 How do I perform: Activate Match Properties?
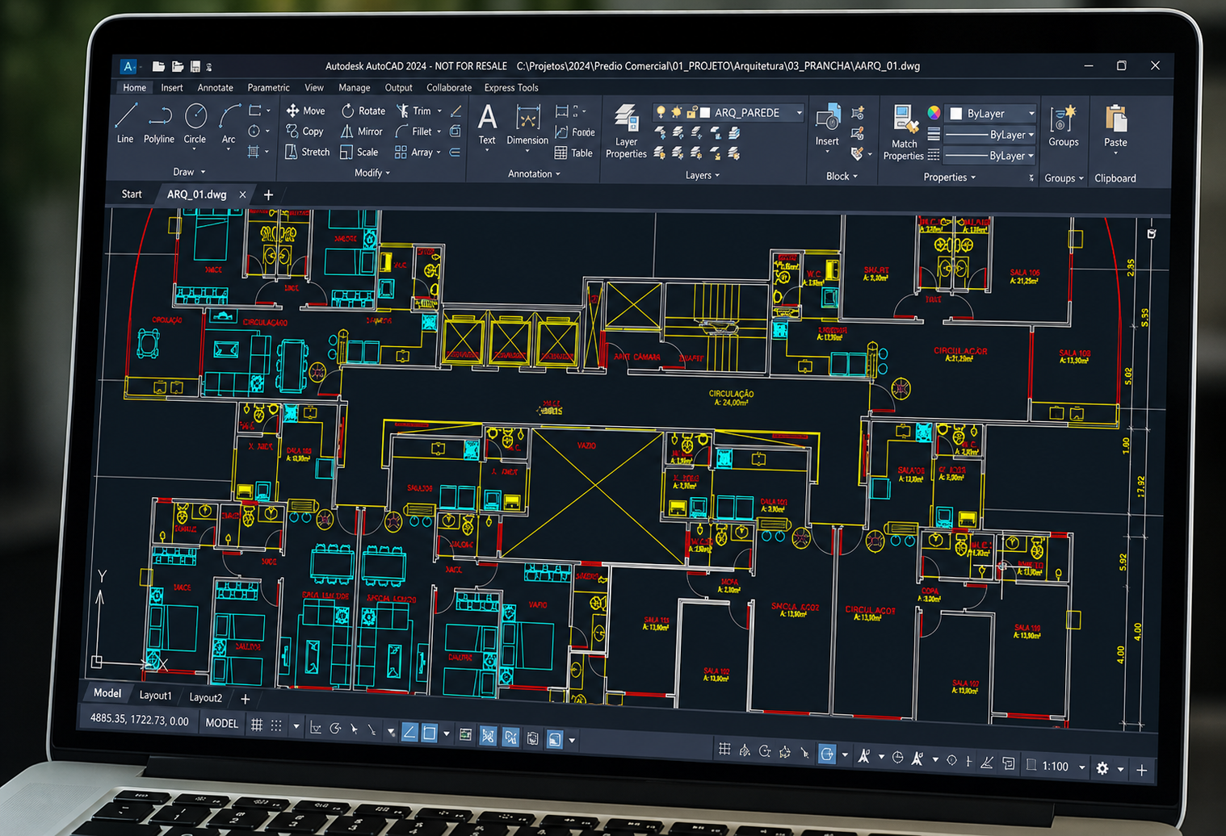[x=904, y=133]
